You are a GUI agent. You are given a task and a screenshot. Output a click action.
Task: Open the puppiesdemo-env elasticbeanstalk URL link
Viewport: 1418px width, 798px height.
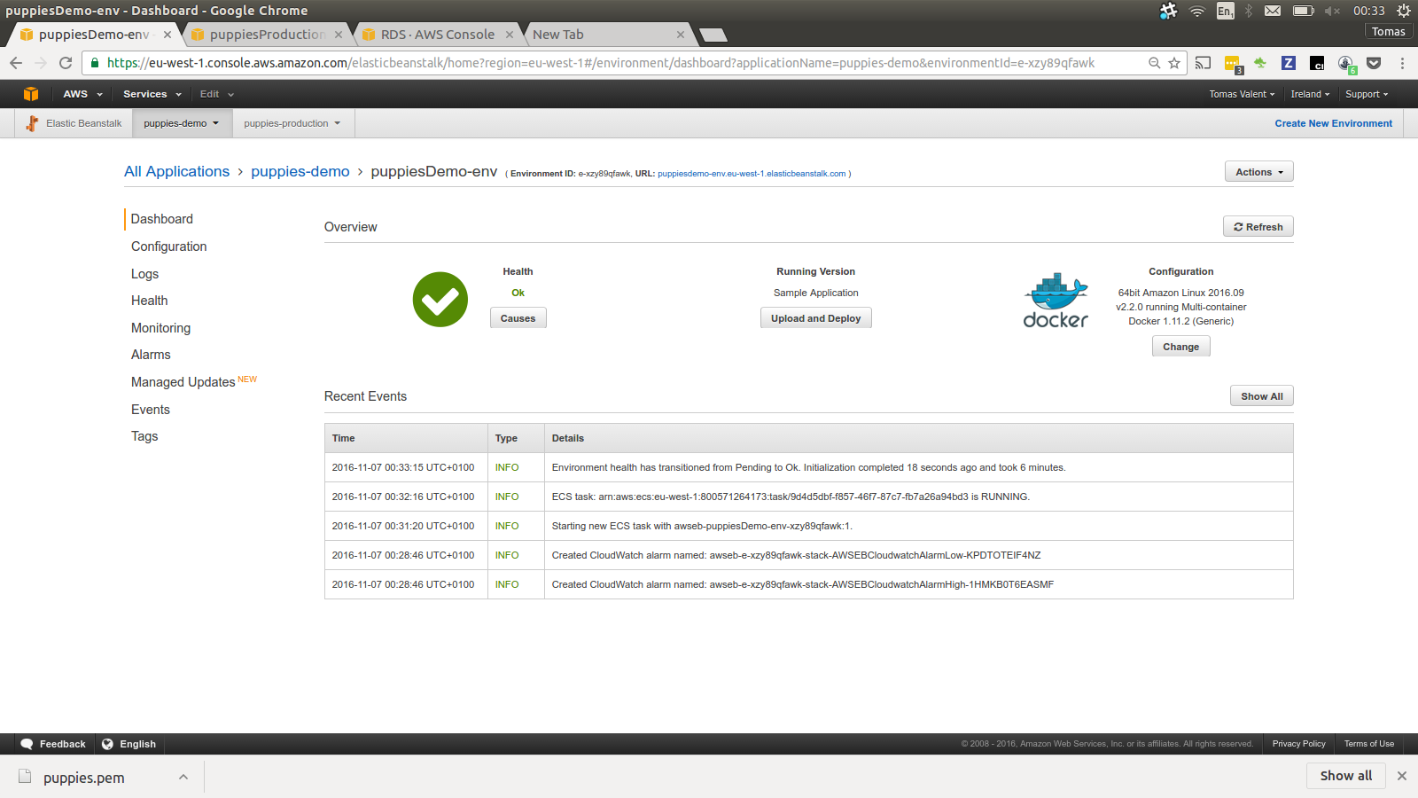[752, 174]
